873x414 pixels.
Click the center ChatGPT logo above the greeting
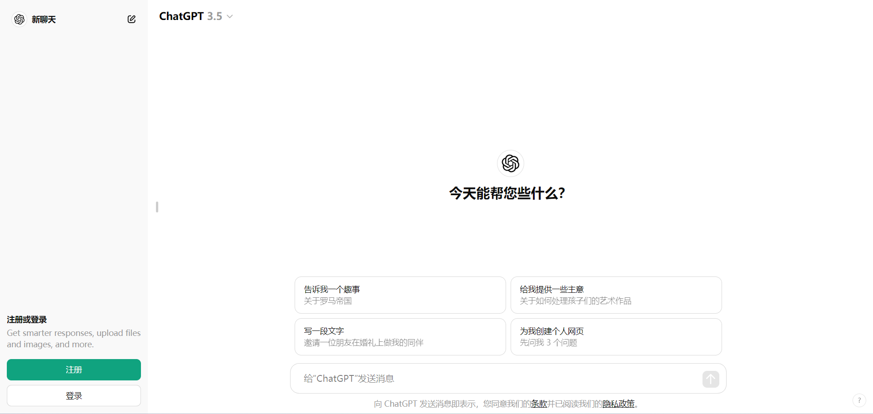[511, 163]
